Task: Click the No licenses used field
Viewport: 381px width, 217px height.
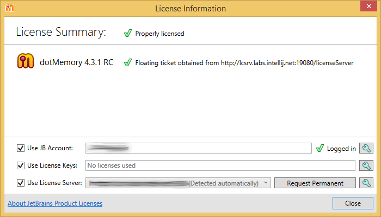Action: [x=220, y=165]
